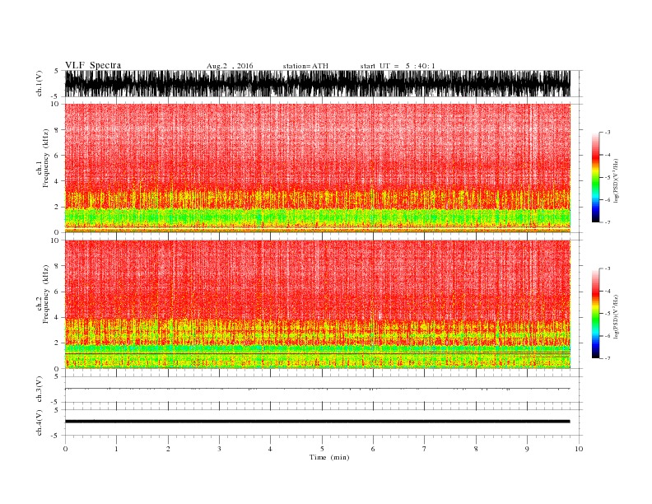Select the "ch.3(V)" axis label
Screen dimensions: 652x504
pos(40,390)
